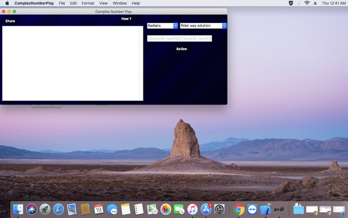Open Messages chat bubble icon
The image size is (348, 218).
112,209
